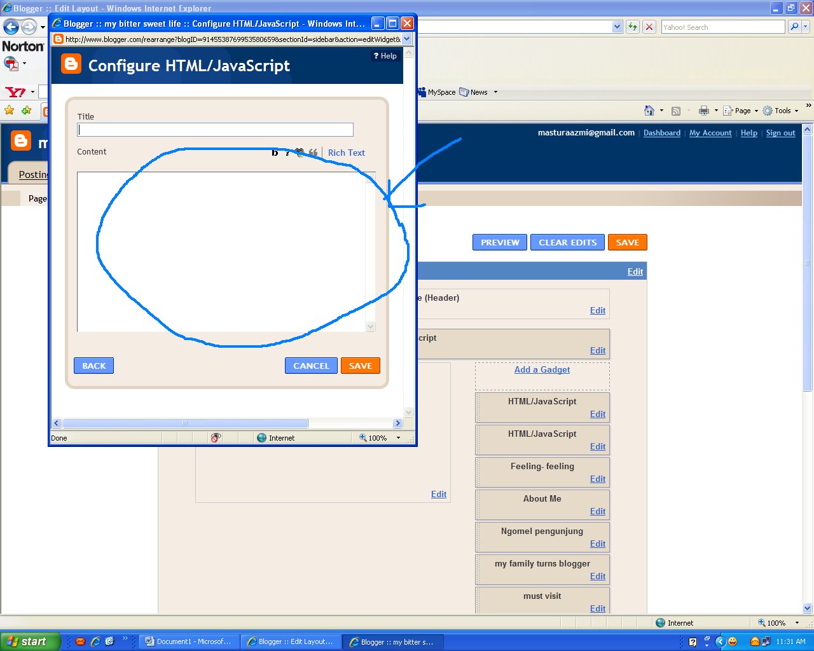The height and width of the screenshot is (651, 814).
Task: Click the Back arrow in Internet Explorer
Action: [x=11, y=27]
